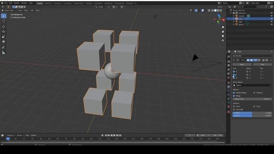
Task: Enable the Flip U checkbox
Action: tap(234, 107)
